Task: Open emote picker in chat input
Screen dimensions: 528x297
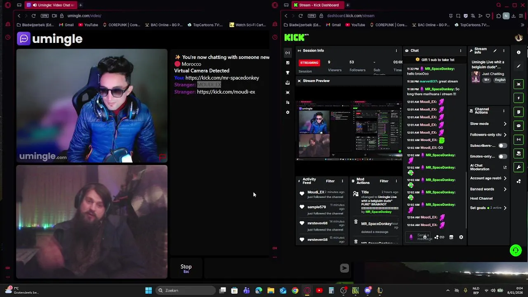Action: tap(425, 237)
